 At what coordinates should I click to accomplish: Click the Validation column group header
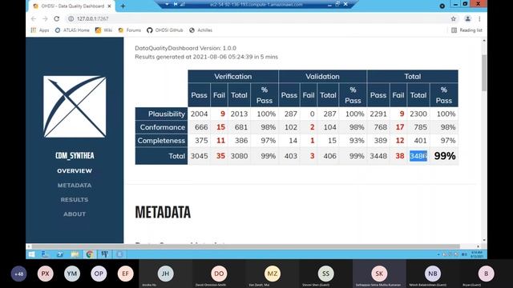pos(322,77)
